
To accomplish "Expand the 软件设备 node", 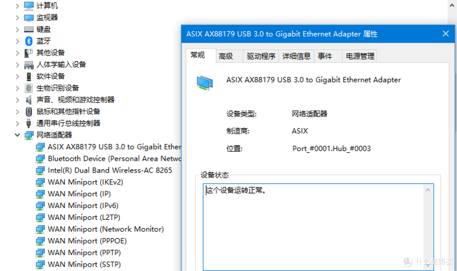I will point(17,76).
